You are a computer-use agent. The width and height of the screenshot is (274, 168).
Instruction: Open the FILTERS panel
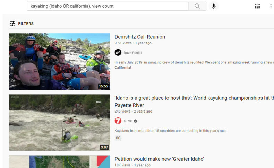pos(22,23)
